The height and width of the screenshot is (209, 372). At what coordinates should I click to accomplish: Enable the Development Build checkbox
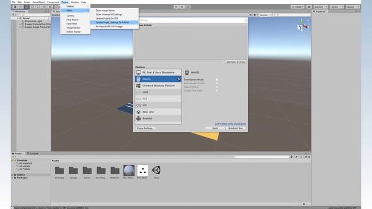pyautogui.click(x=217, y=80)
